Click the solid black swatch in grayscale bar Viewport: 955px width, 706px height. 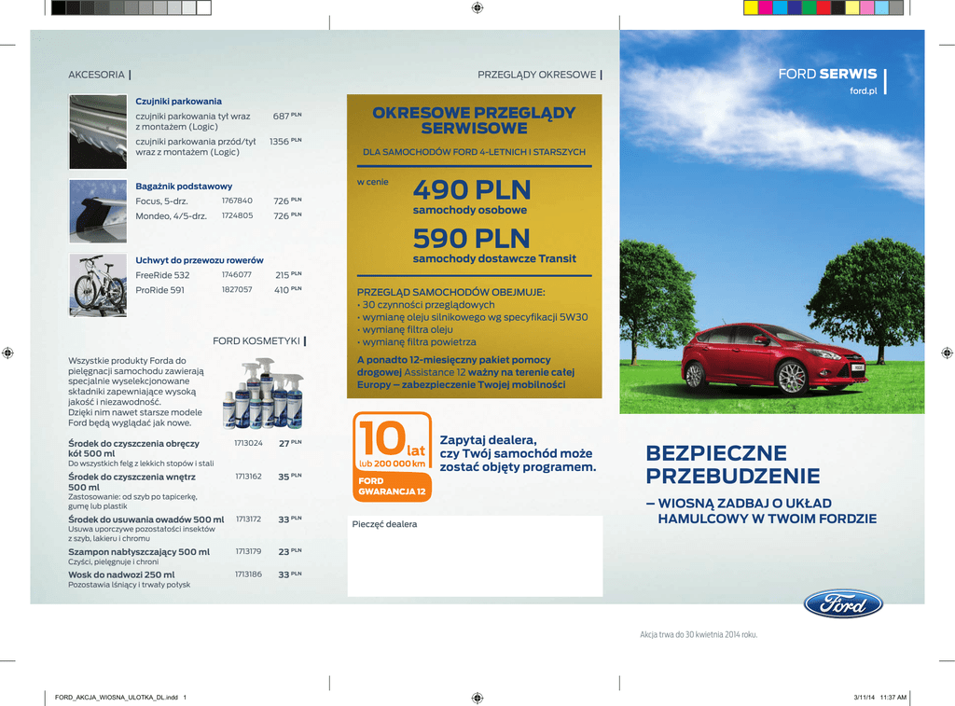[59, 8]
